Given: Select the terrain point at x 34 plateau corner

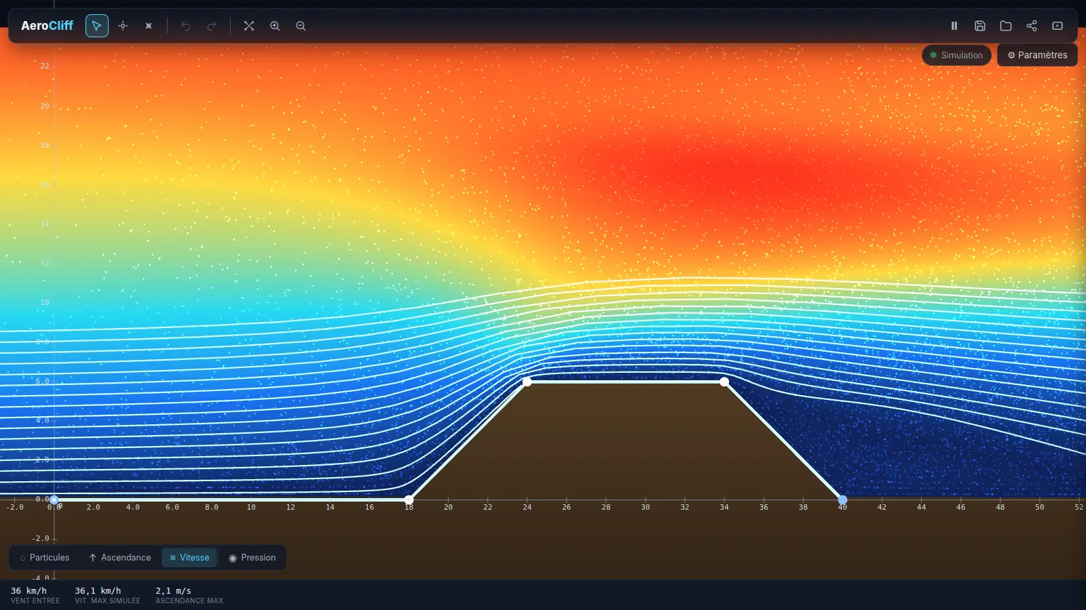Looking at the screenshot, I should 724,382.
